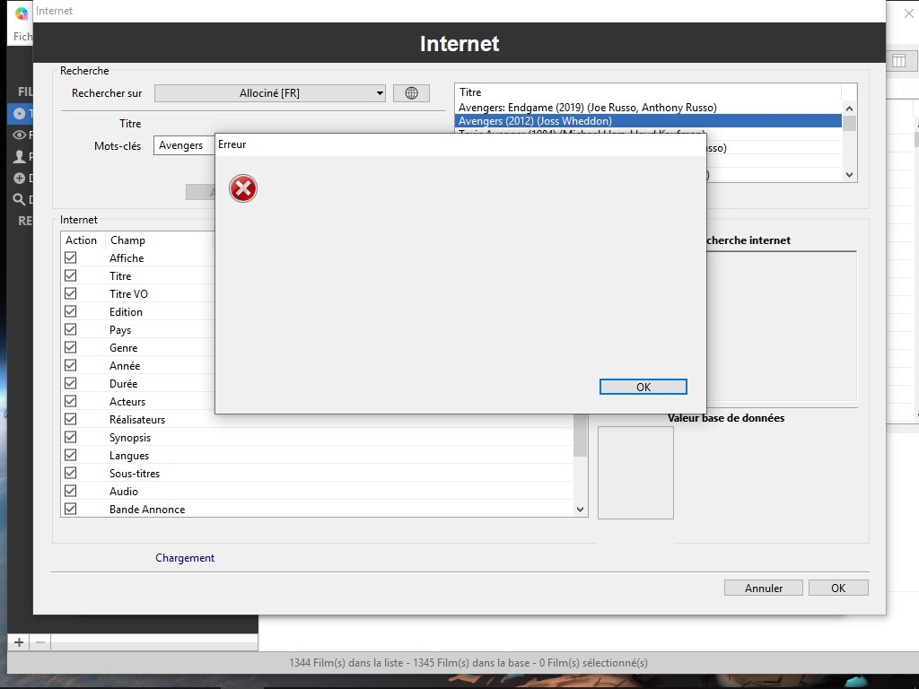Image resolution: width=919 pixels, height=689 pixels.
Task: Click the eye icon in left sidebar
Action: tap(19, 135)
